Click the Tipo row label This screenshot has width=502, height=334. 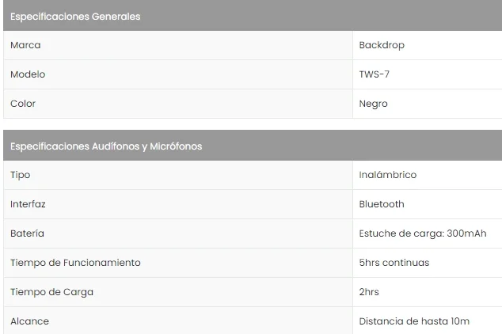tap(21, 175)
